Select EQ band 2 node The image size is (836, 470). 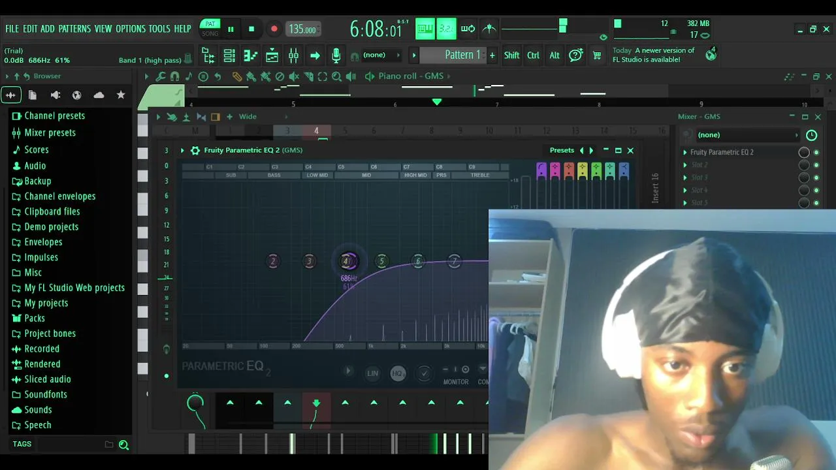(273, 262)
